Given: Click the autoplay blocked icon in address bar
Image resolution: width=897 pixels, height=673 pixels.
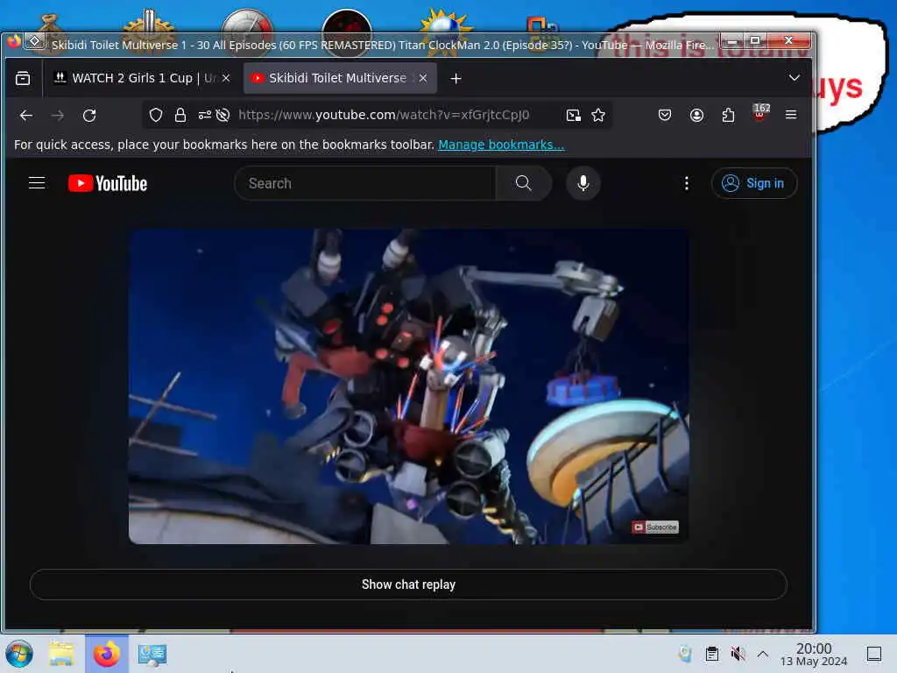Looking at the screenshot, I should click(x=223, y=116).
